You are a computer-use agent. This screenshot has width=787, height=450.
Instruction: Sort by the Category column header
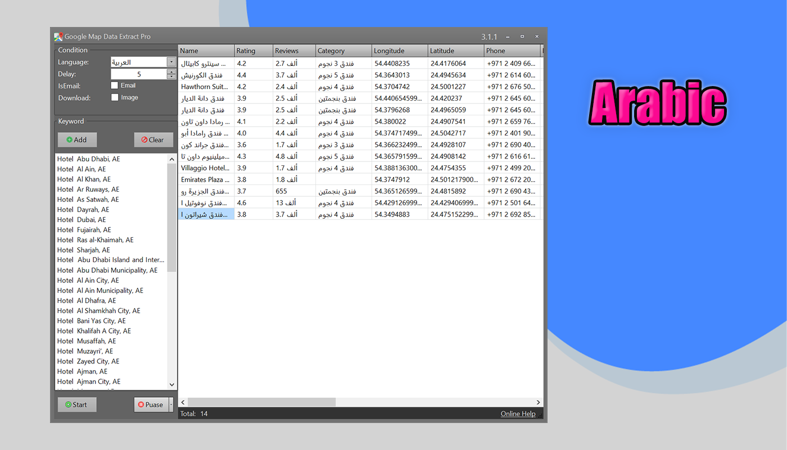[343, 51]
